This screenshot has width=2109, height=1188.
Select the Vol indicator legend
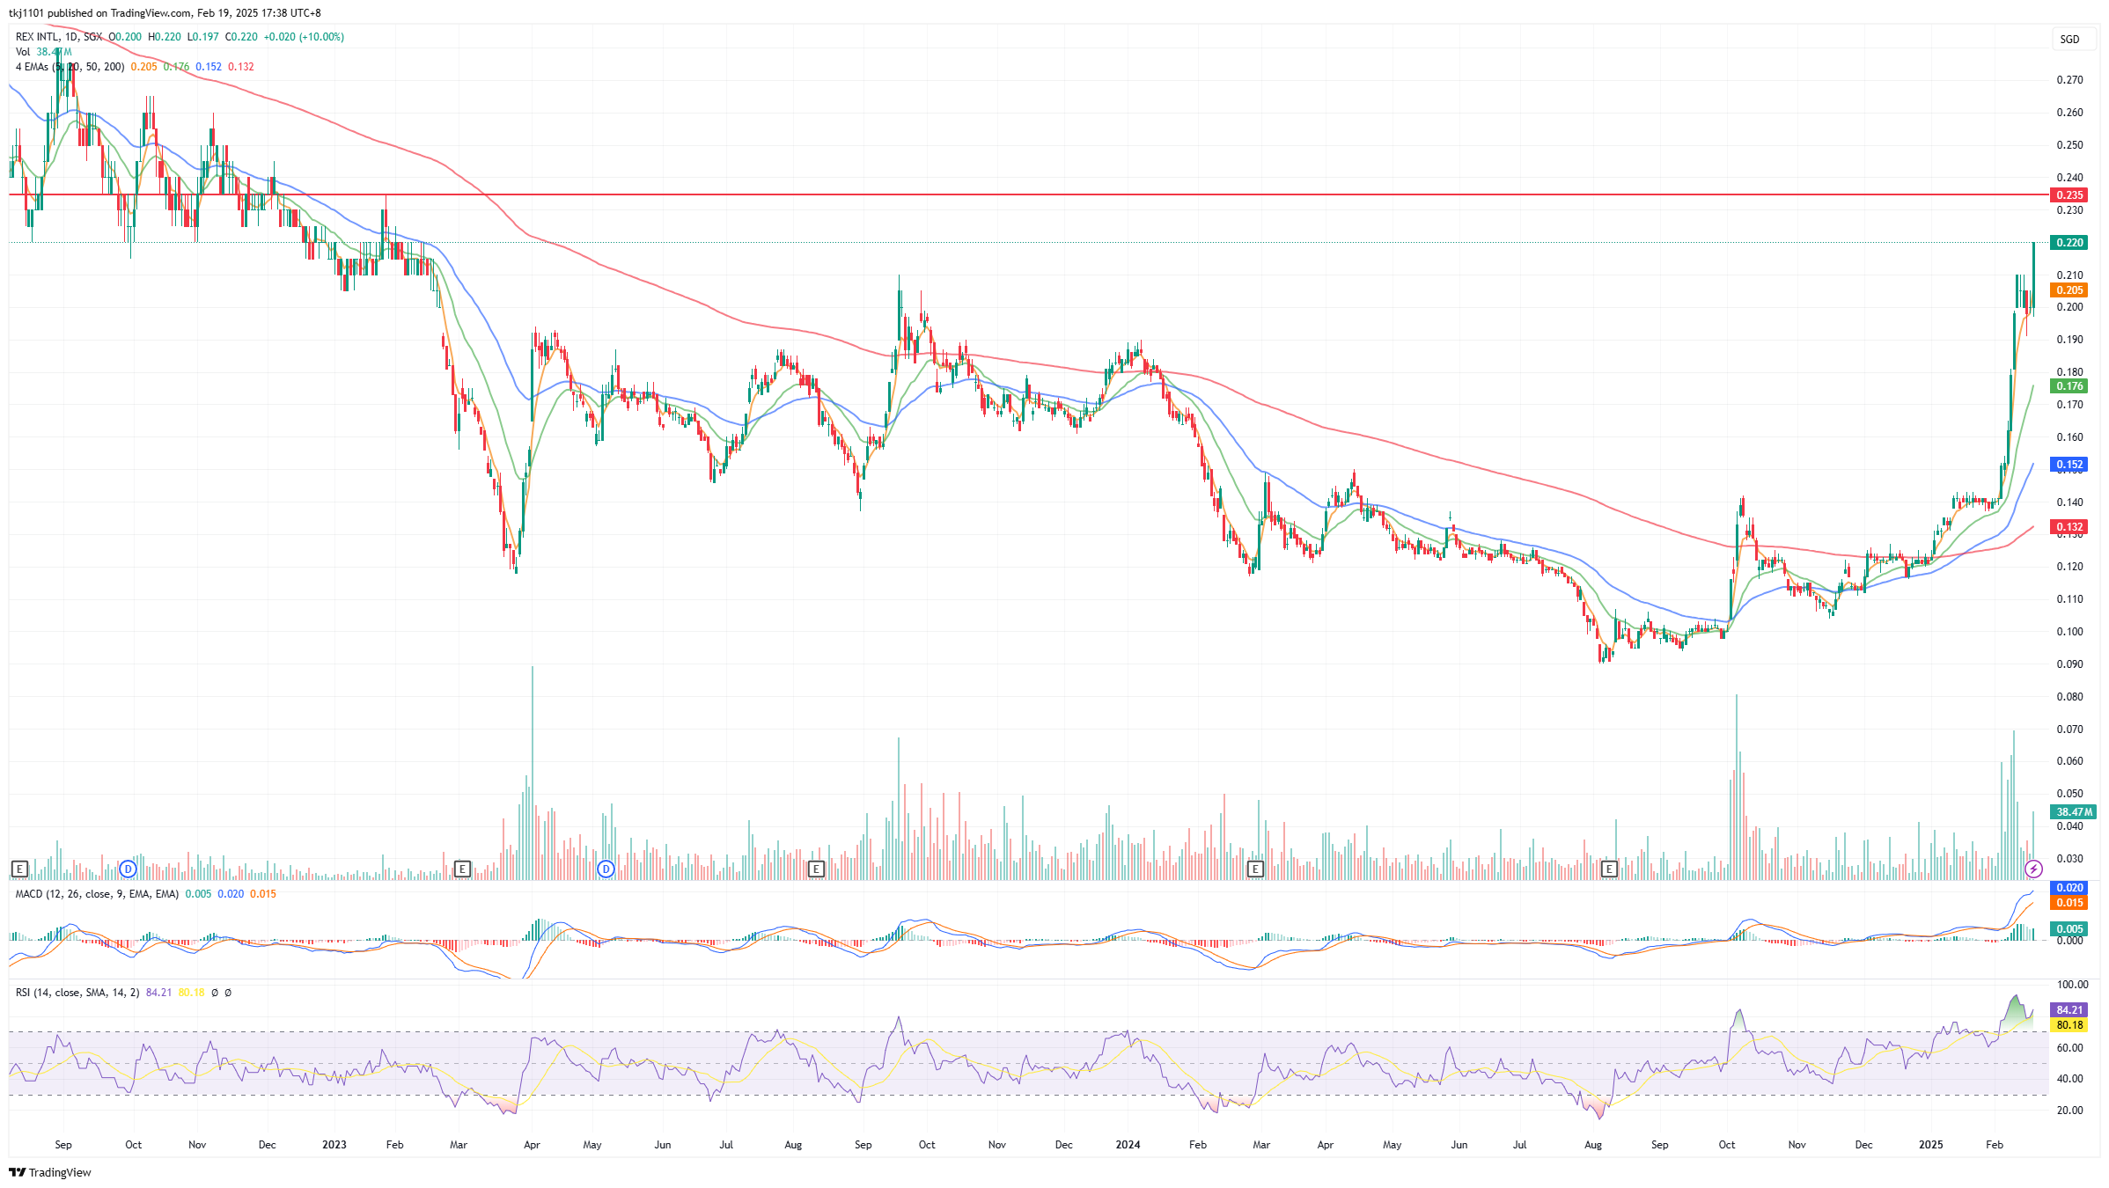point(44,52)
